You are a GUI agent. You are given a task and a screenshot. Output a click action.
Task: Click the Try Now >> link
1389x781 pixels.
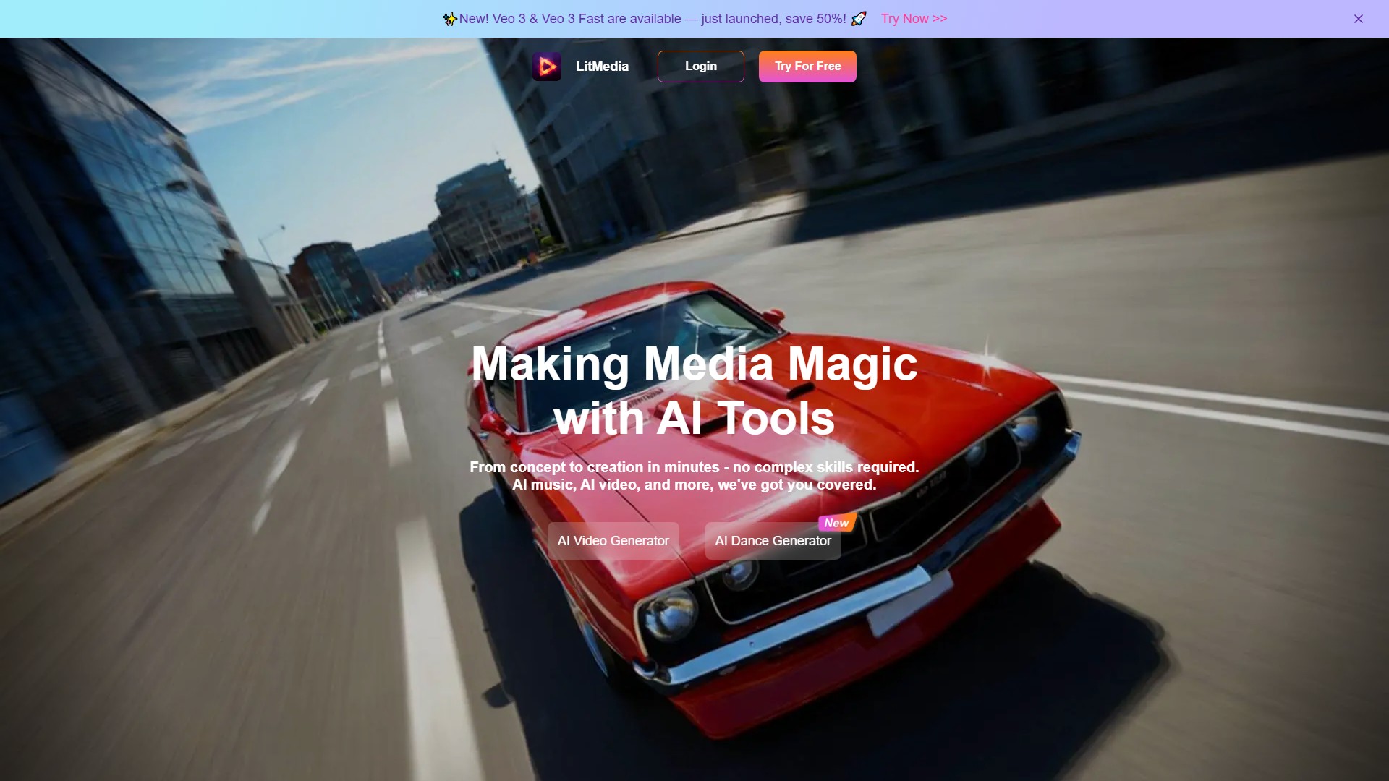[913, 19]
